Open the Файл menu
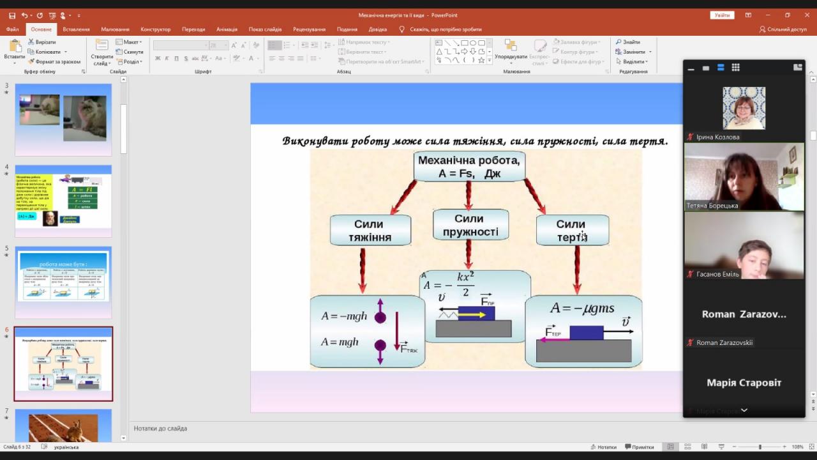This screenshot has height=460, width=817. click(12, 29)
